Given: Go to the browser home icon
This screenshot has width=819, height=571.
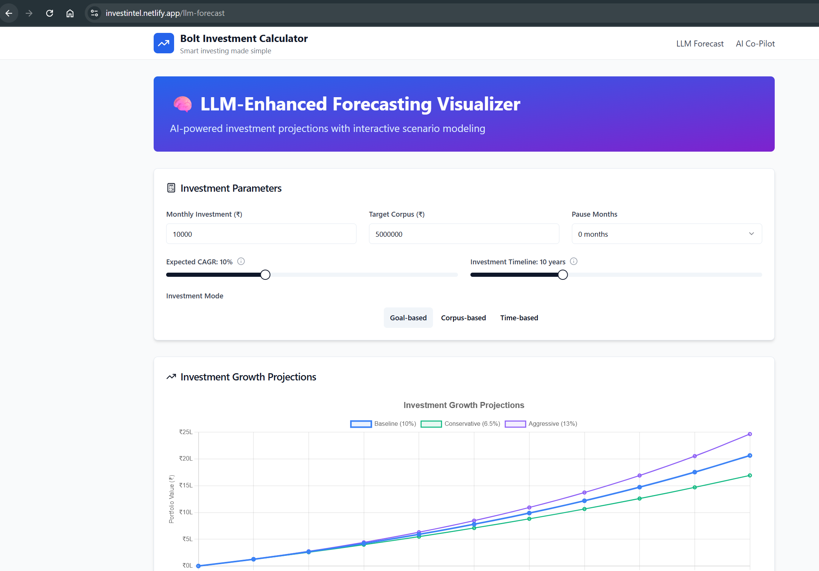Looking at the screenshot, I should point(70,13).
